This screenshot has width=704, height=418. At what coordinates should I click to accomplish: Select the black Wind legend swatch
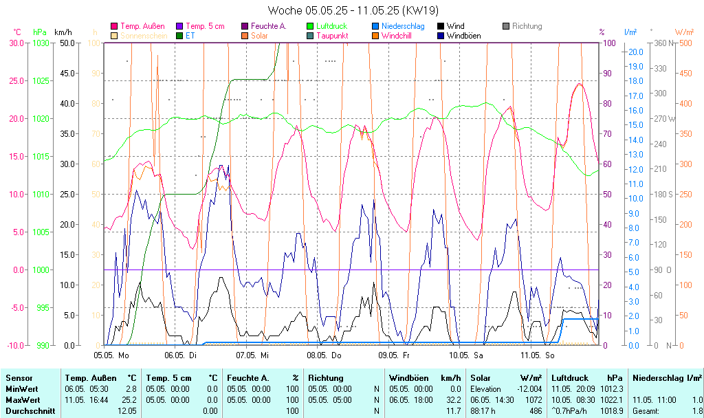(441, 26)
